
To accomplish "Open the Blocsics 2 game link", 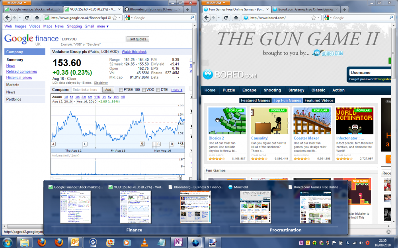I will (216, 138).
